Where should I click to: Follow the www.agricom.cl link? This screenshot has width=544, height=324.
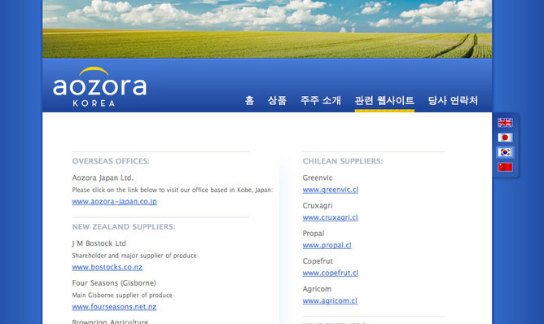330,300
